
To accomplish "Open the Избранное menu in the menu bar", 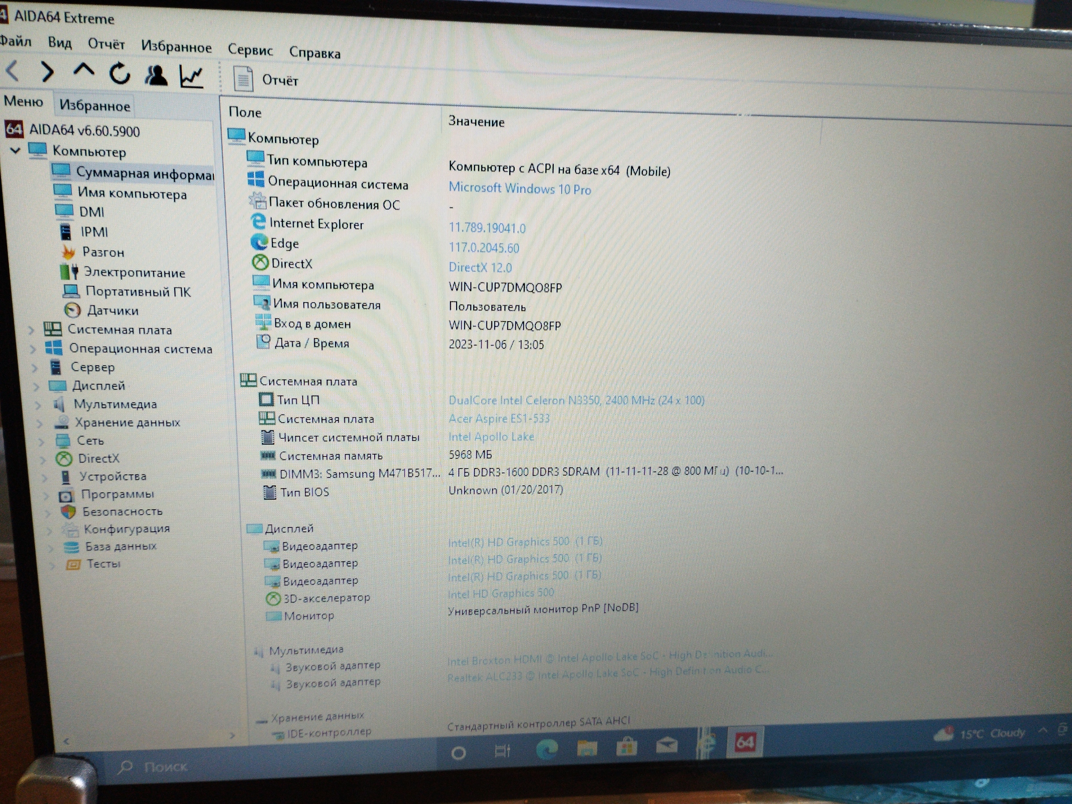I will tap(176, 47).
